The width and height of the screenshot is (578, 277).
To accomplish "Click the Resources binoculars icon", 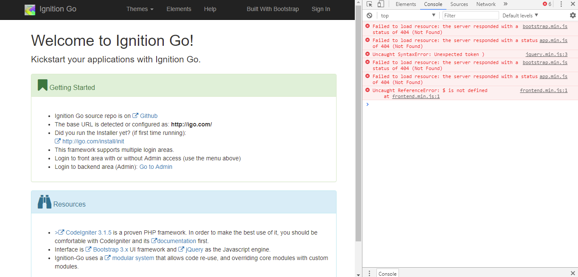I will (x=45, y=202).
